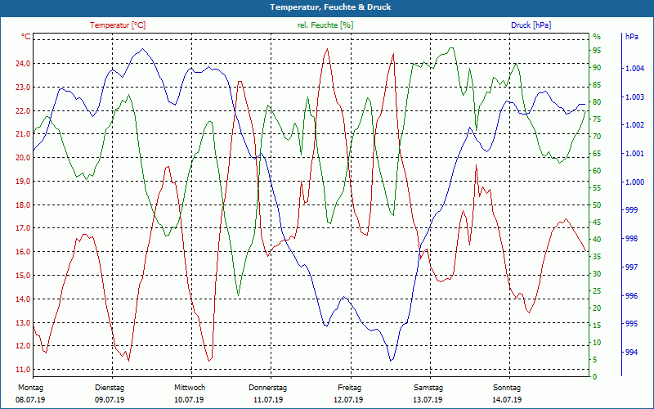Image resolution: width=654 pixels, height=409 pixels.
Task: Click the '50' humidity axis value
Action: (597, 205)
